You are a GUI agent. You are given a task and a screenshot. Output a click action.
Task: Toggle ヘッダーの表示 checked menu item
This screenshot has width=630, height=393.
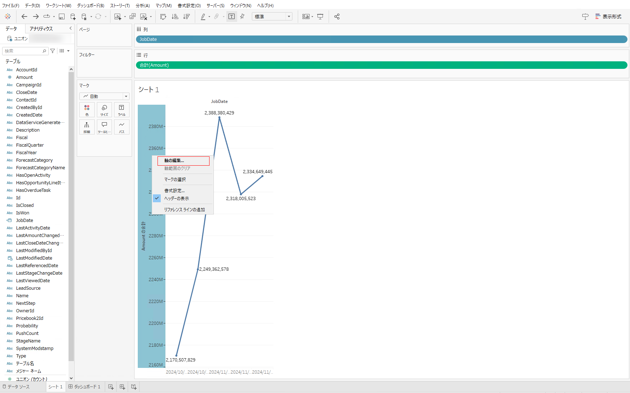click(x=177, y=198)
